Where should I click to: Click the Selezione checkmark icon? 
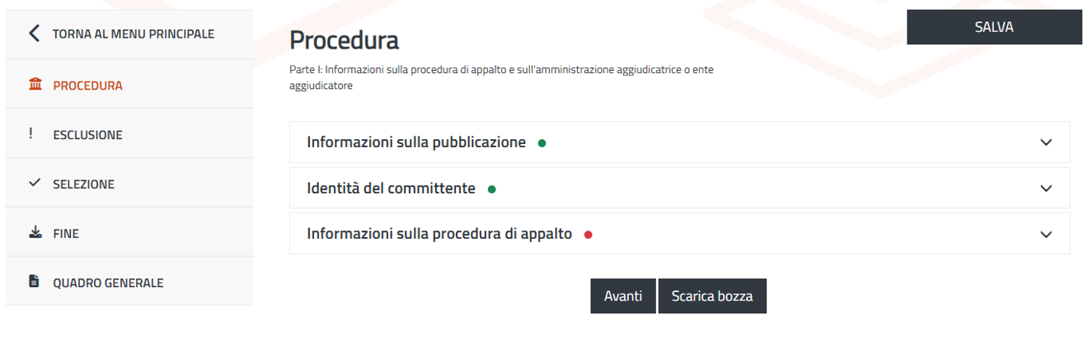tap(34, 183)
